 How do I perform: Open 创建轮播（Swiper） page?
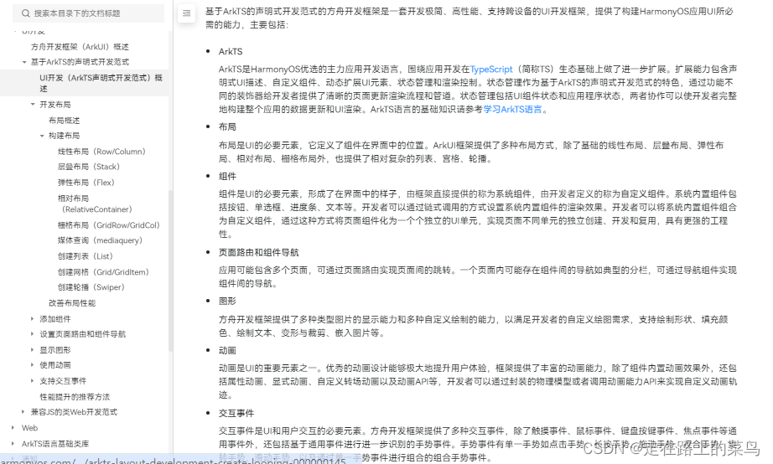(91, 287)
